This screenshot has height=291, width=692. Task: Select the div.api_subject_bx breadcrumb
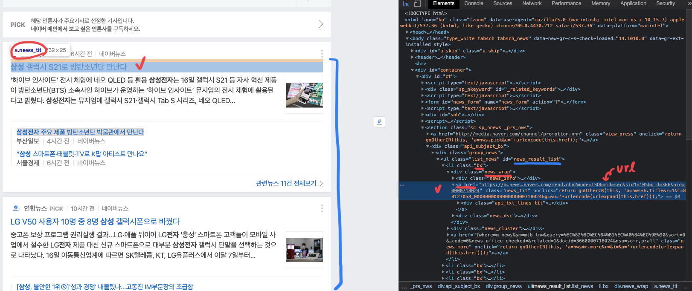[459, 286]
